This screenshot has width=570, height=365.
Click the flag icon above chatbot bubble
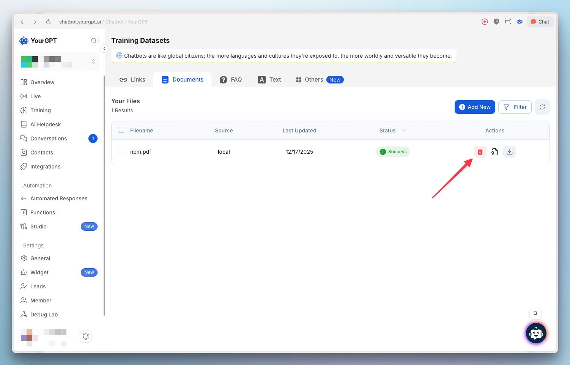(x=535, y=314)
